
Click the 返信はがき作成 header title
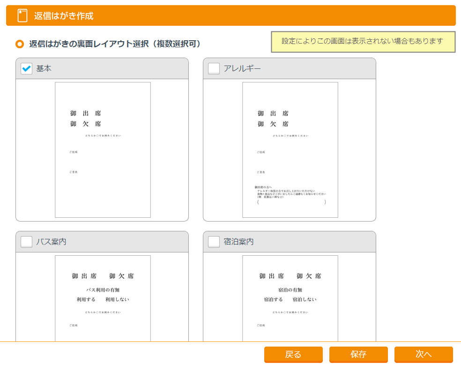(x=64, y=16)
